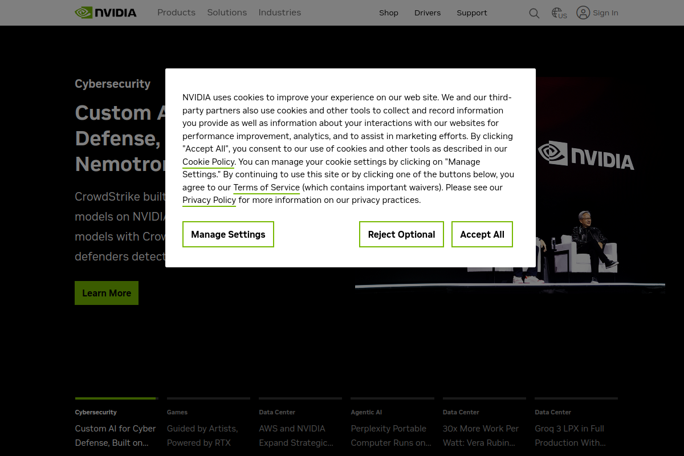This screenshot has width=684, height=456.
Task: Select Groq 3 LPX in Full Production slide
Action: click(x=576, y=423)
